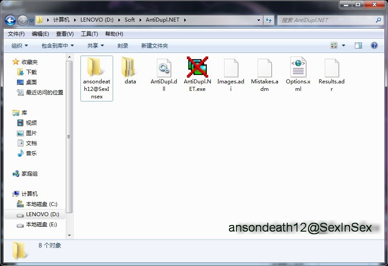Click the refresh button beside address bar
The image size is (388, 266).
(x=269, y=20)
